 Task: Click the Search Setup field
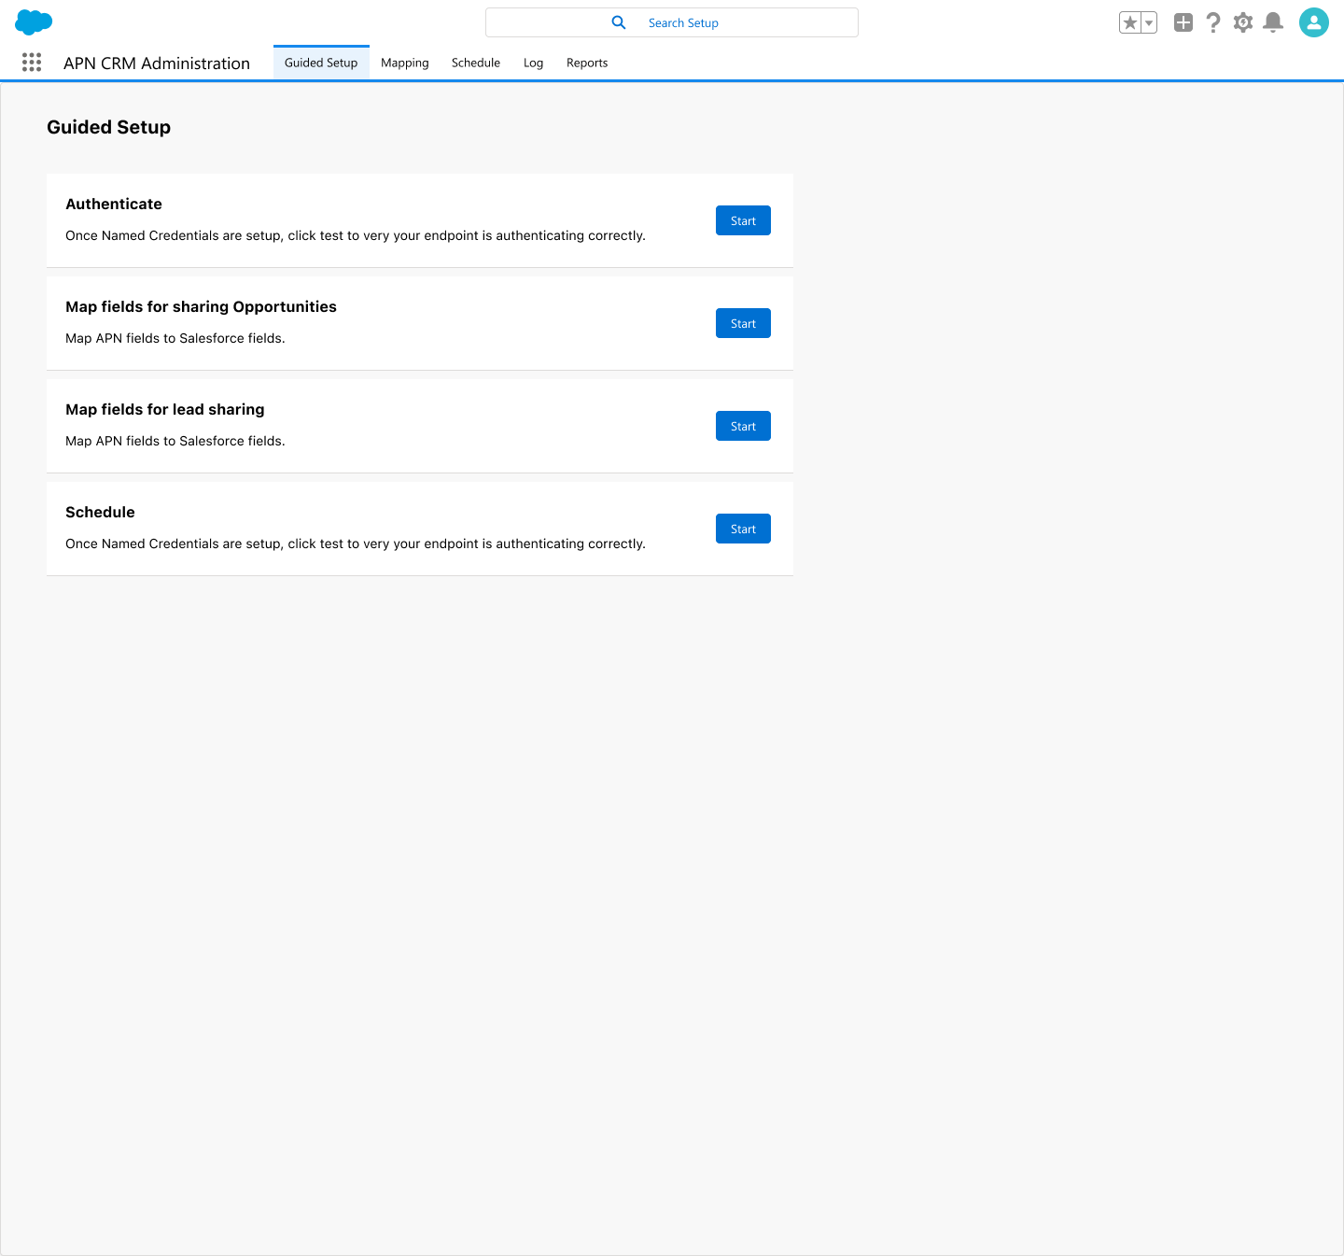click(672, 22)
